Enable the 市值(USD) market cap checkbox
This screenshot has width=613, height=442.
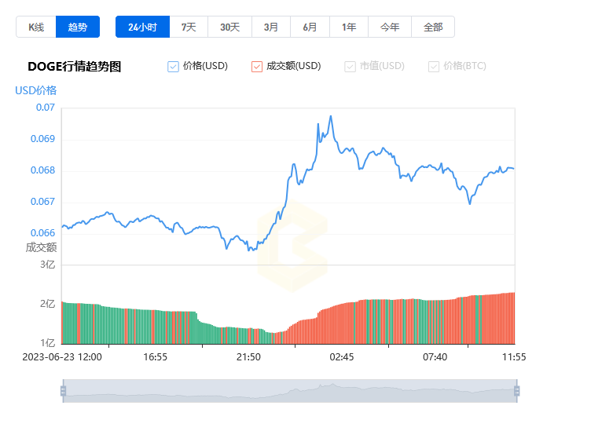[350, 67]
